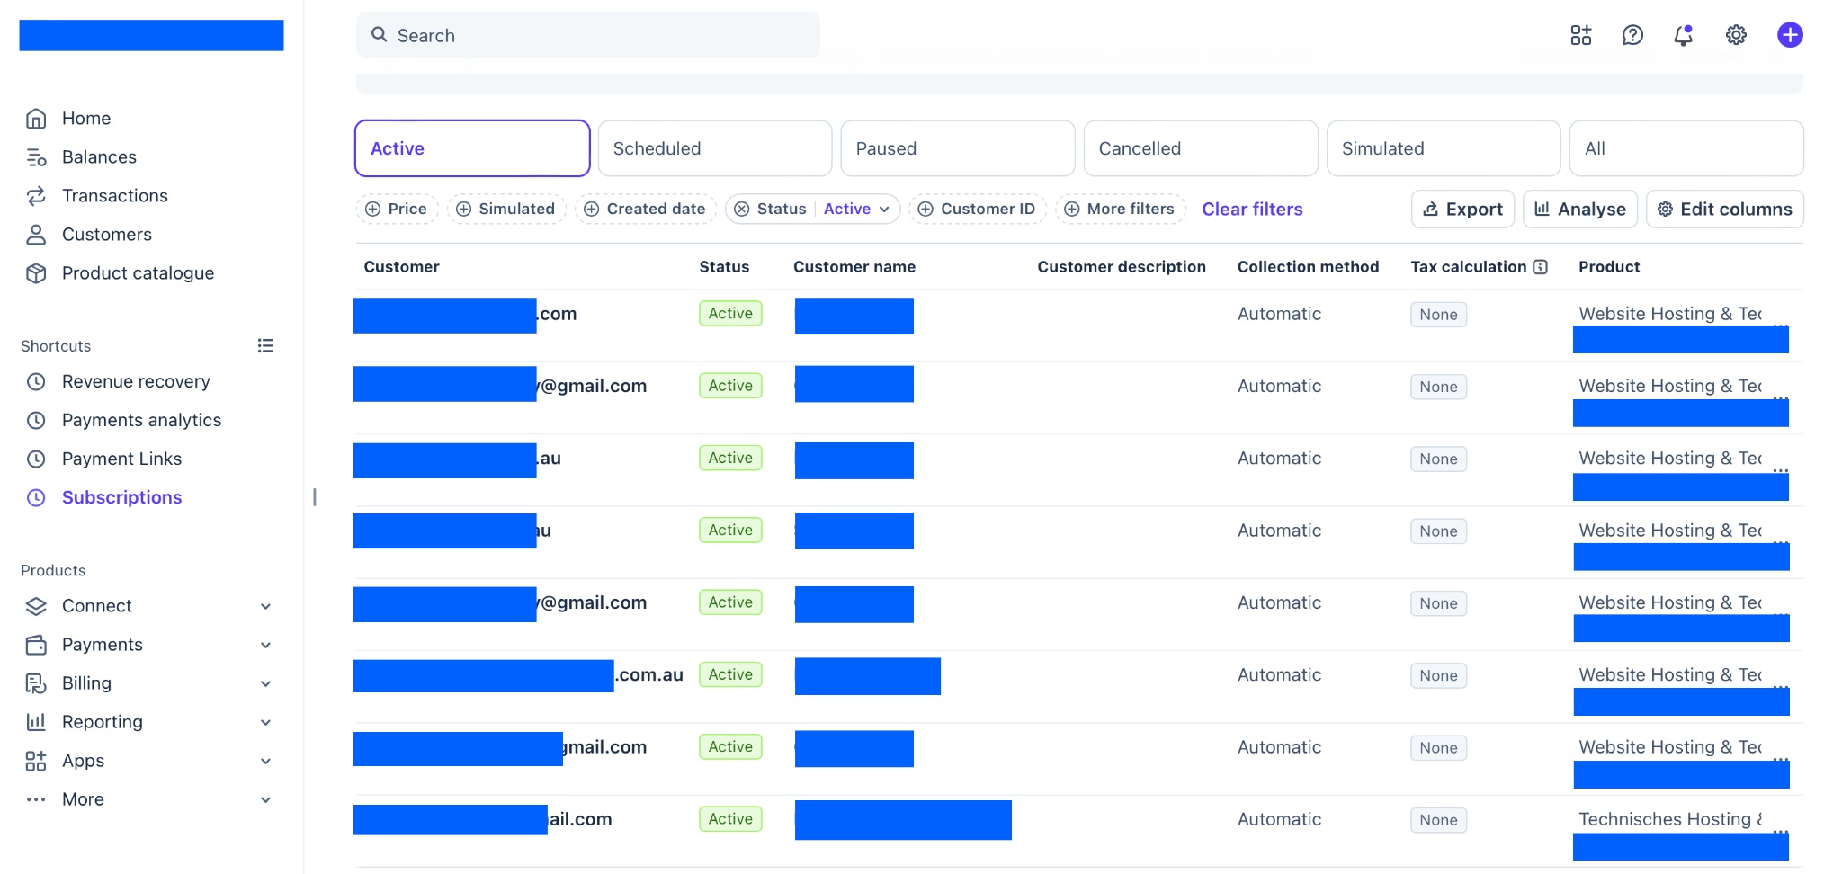The image size is (1842, 874).
Task: Remove the Status filter using x icon
Action: [x=742, y=209]
